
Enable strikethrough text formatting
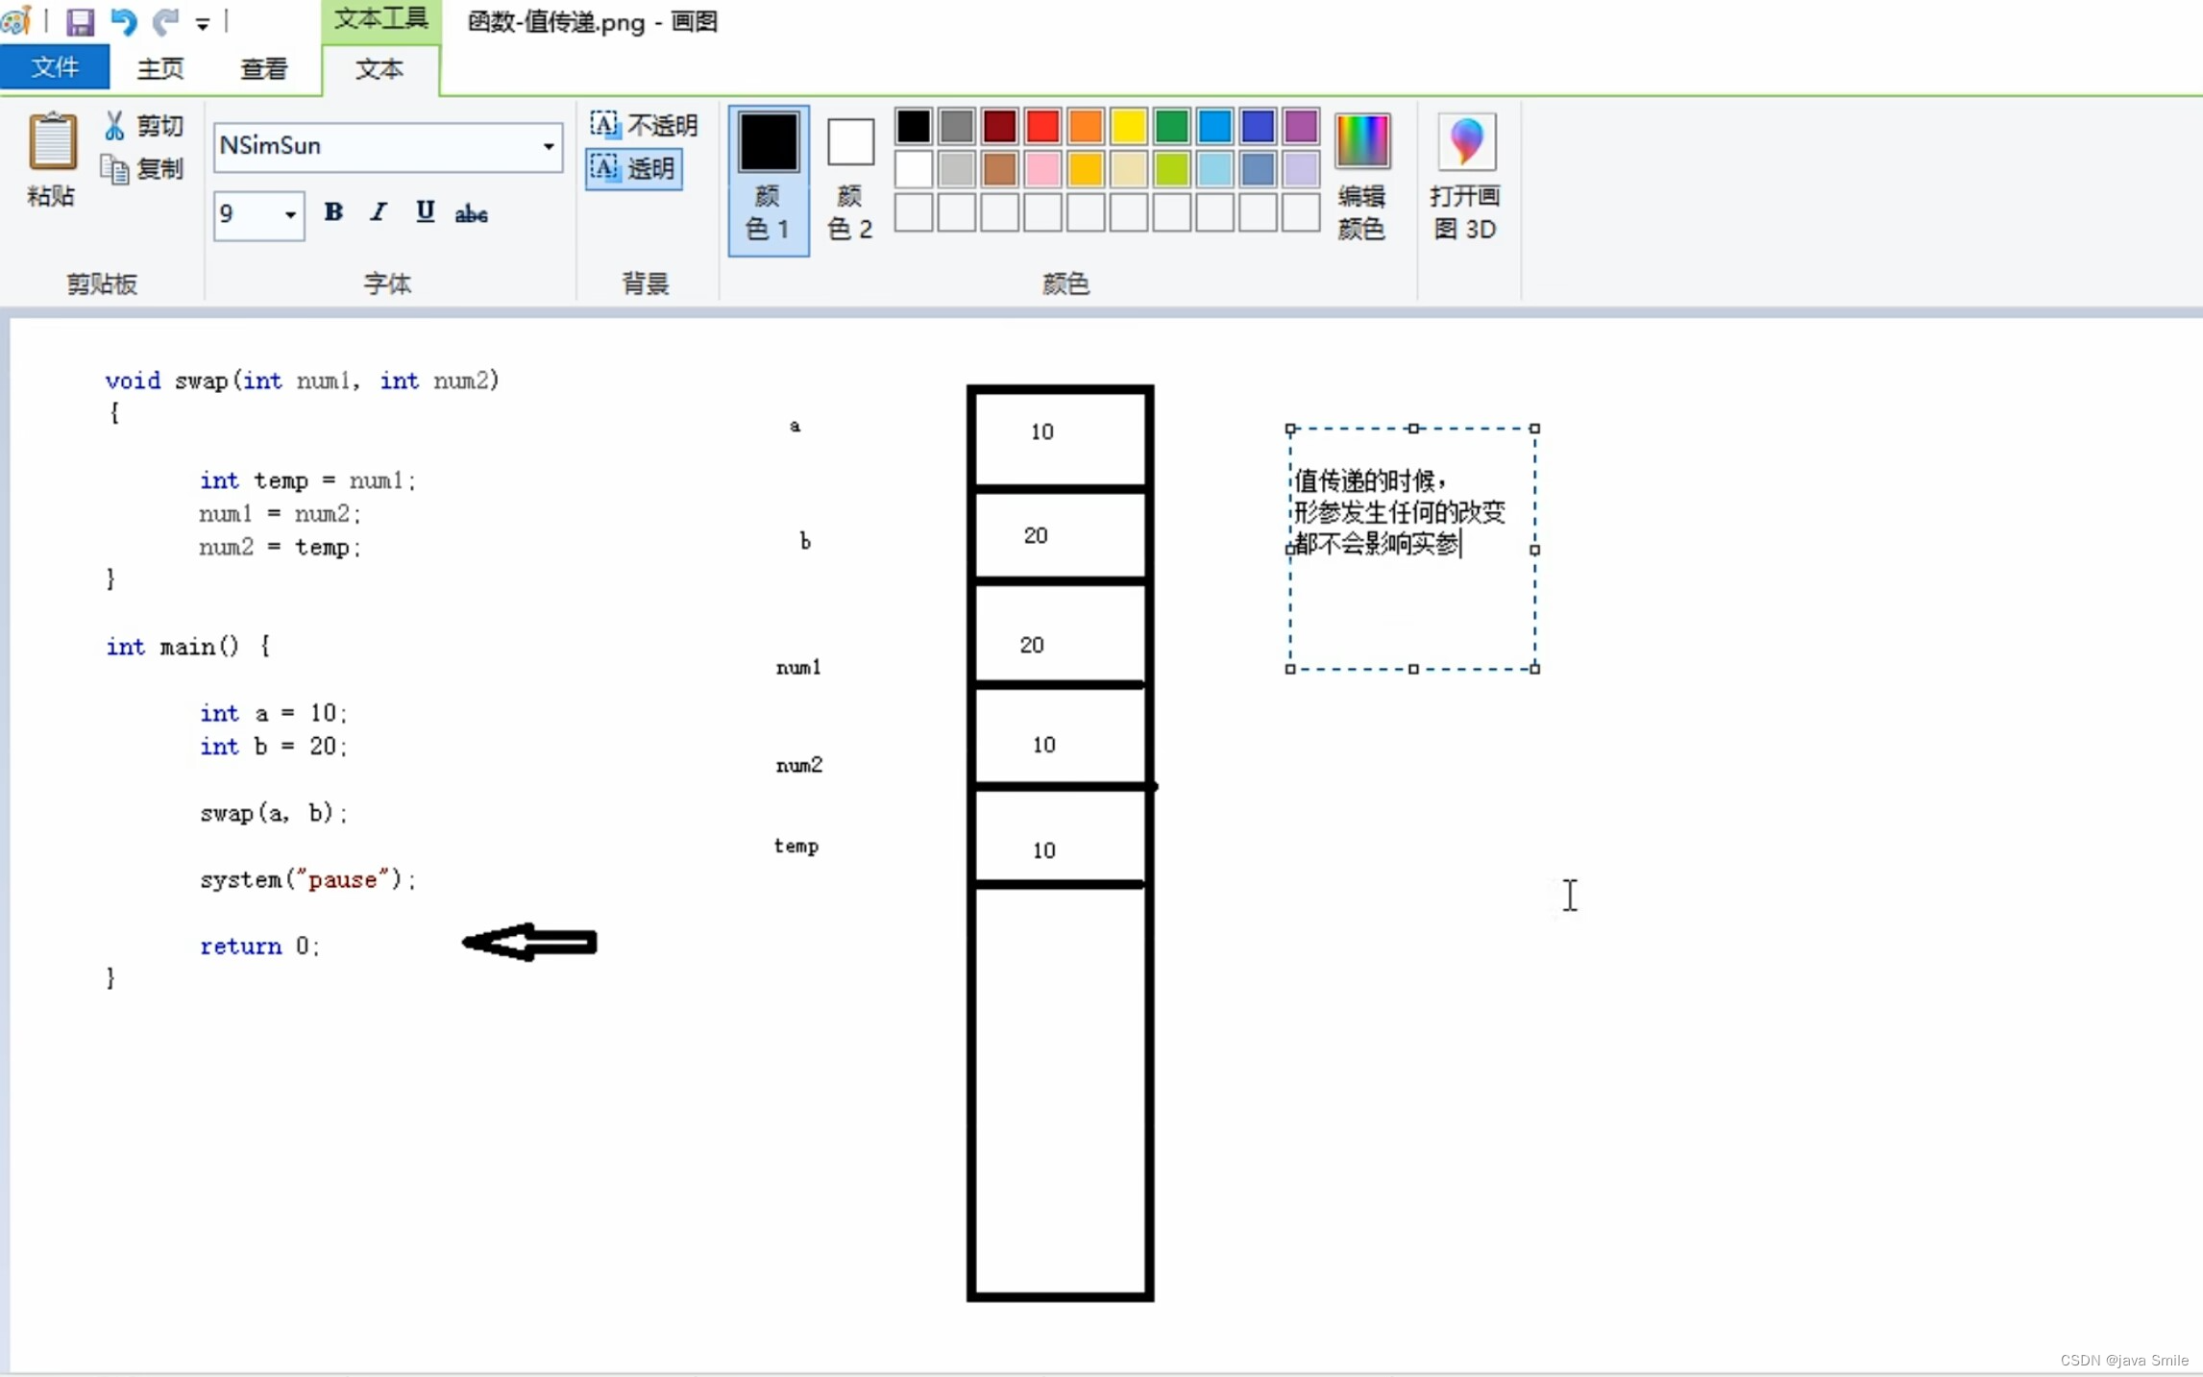pos(471,214)
